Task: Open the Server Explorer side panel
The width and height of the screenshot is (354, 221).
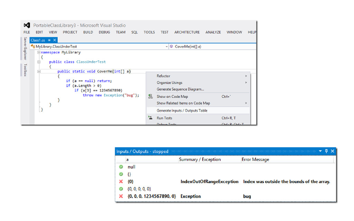Action: [x=25, y=48]
